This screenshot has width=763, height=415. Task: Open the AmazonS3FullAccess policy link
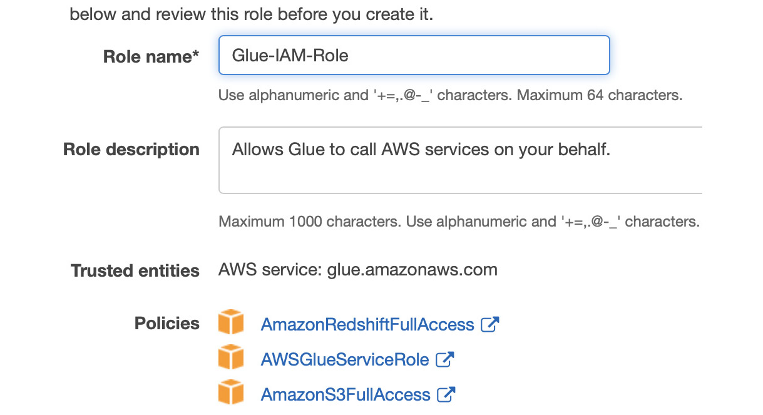tap(346, 395)
